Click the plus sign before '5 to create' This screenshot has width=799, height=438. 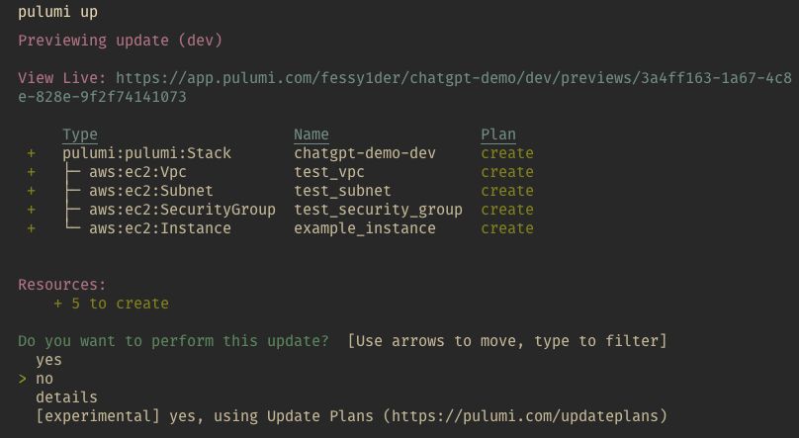coord(58,304)
